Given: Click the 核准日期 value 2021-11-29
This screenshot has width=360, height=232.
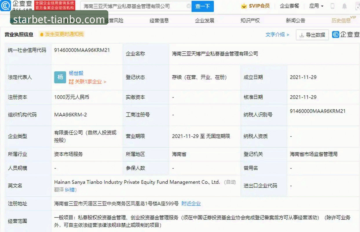Looking at the screenshot, I should point(303,97).
